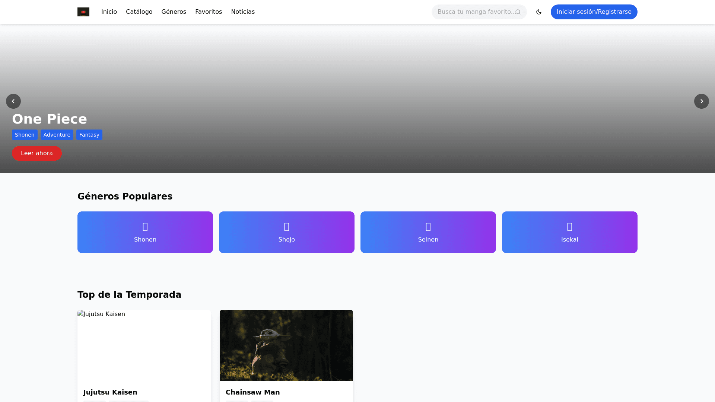The height and width of the screenshot is (402, 715).
Task: Open the Shojo genre card
Action: pyautogui.click(x=287, y=232)
